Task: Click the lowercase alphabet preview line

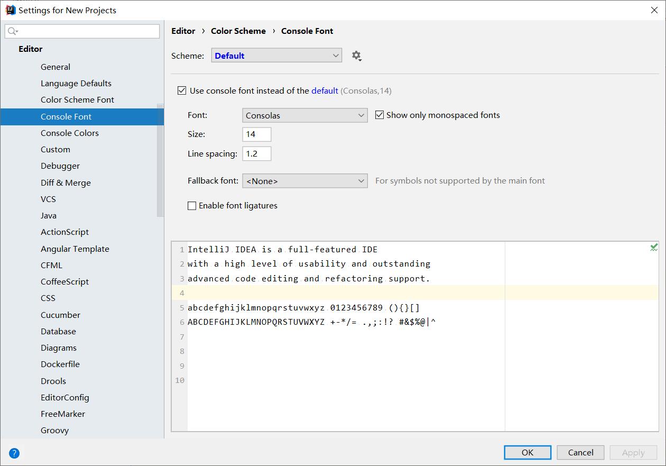Action: (304, 308)
